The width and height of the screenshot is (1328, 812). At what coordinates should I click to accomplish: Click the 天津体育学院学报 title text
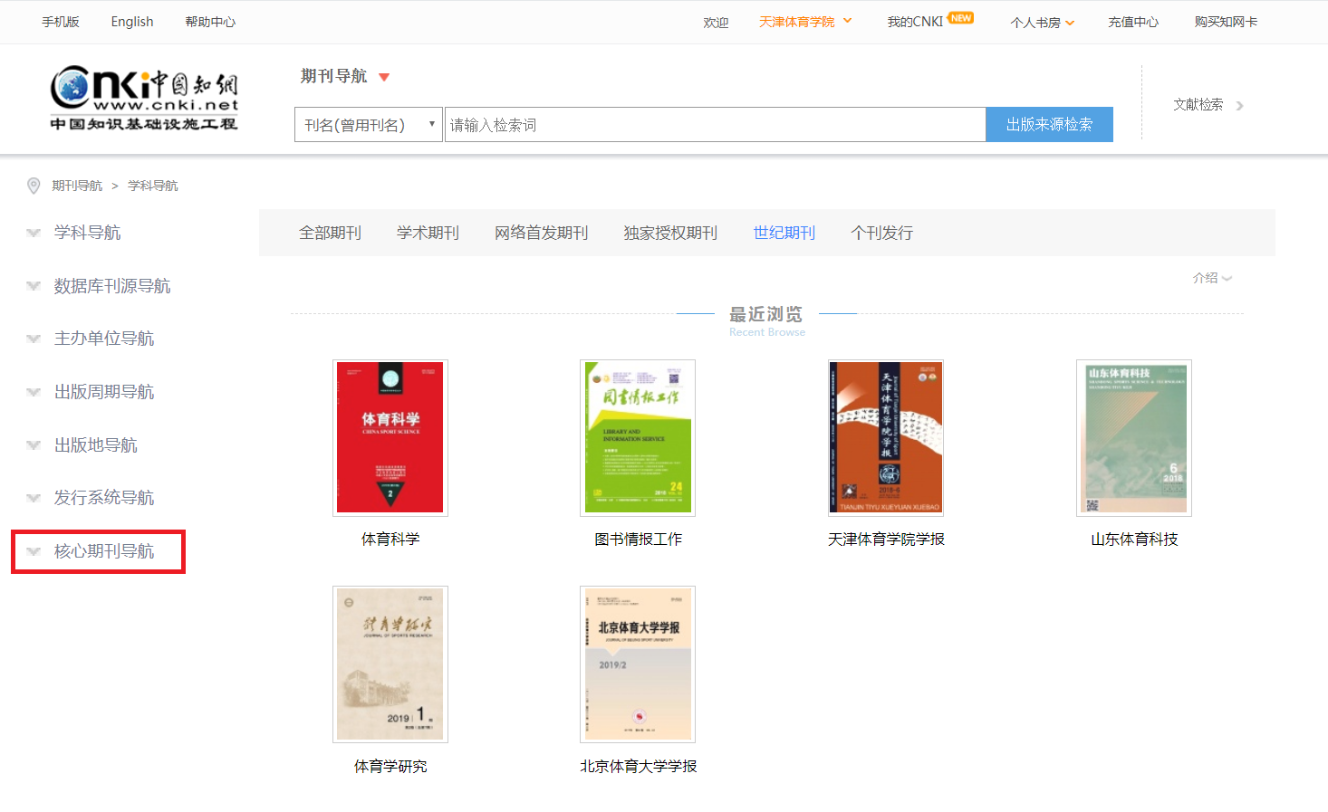click(886, 540)
